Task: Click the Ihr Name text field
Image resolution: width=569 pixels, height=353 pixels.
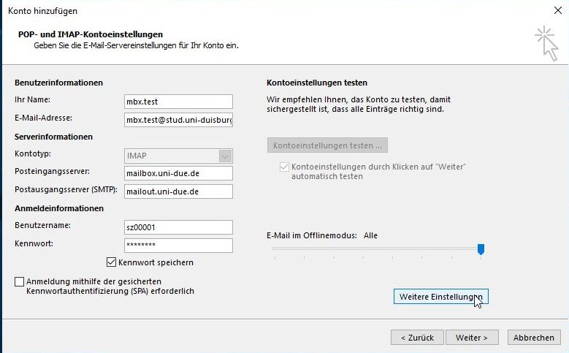Action: pos(178,102)
